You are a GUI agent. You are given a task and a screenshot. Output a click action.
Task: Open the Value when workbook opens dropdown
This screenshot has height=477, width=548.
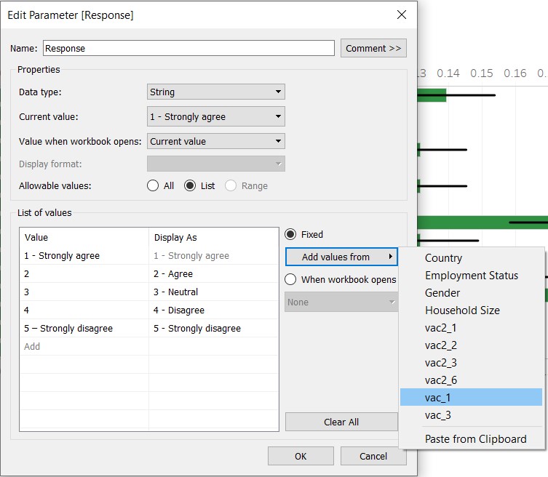215,141
